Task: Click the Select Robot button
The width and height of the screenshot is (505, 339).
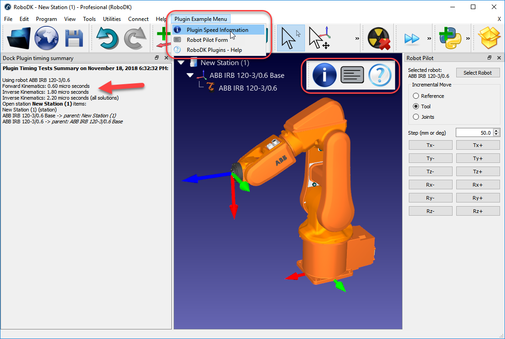Action: (x=478, y=73)
